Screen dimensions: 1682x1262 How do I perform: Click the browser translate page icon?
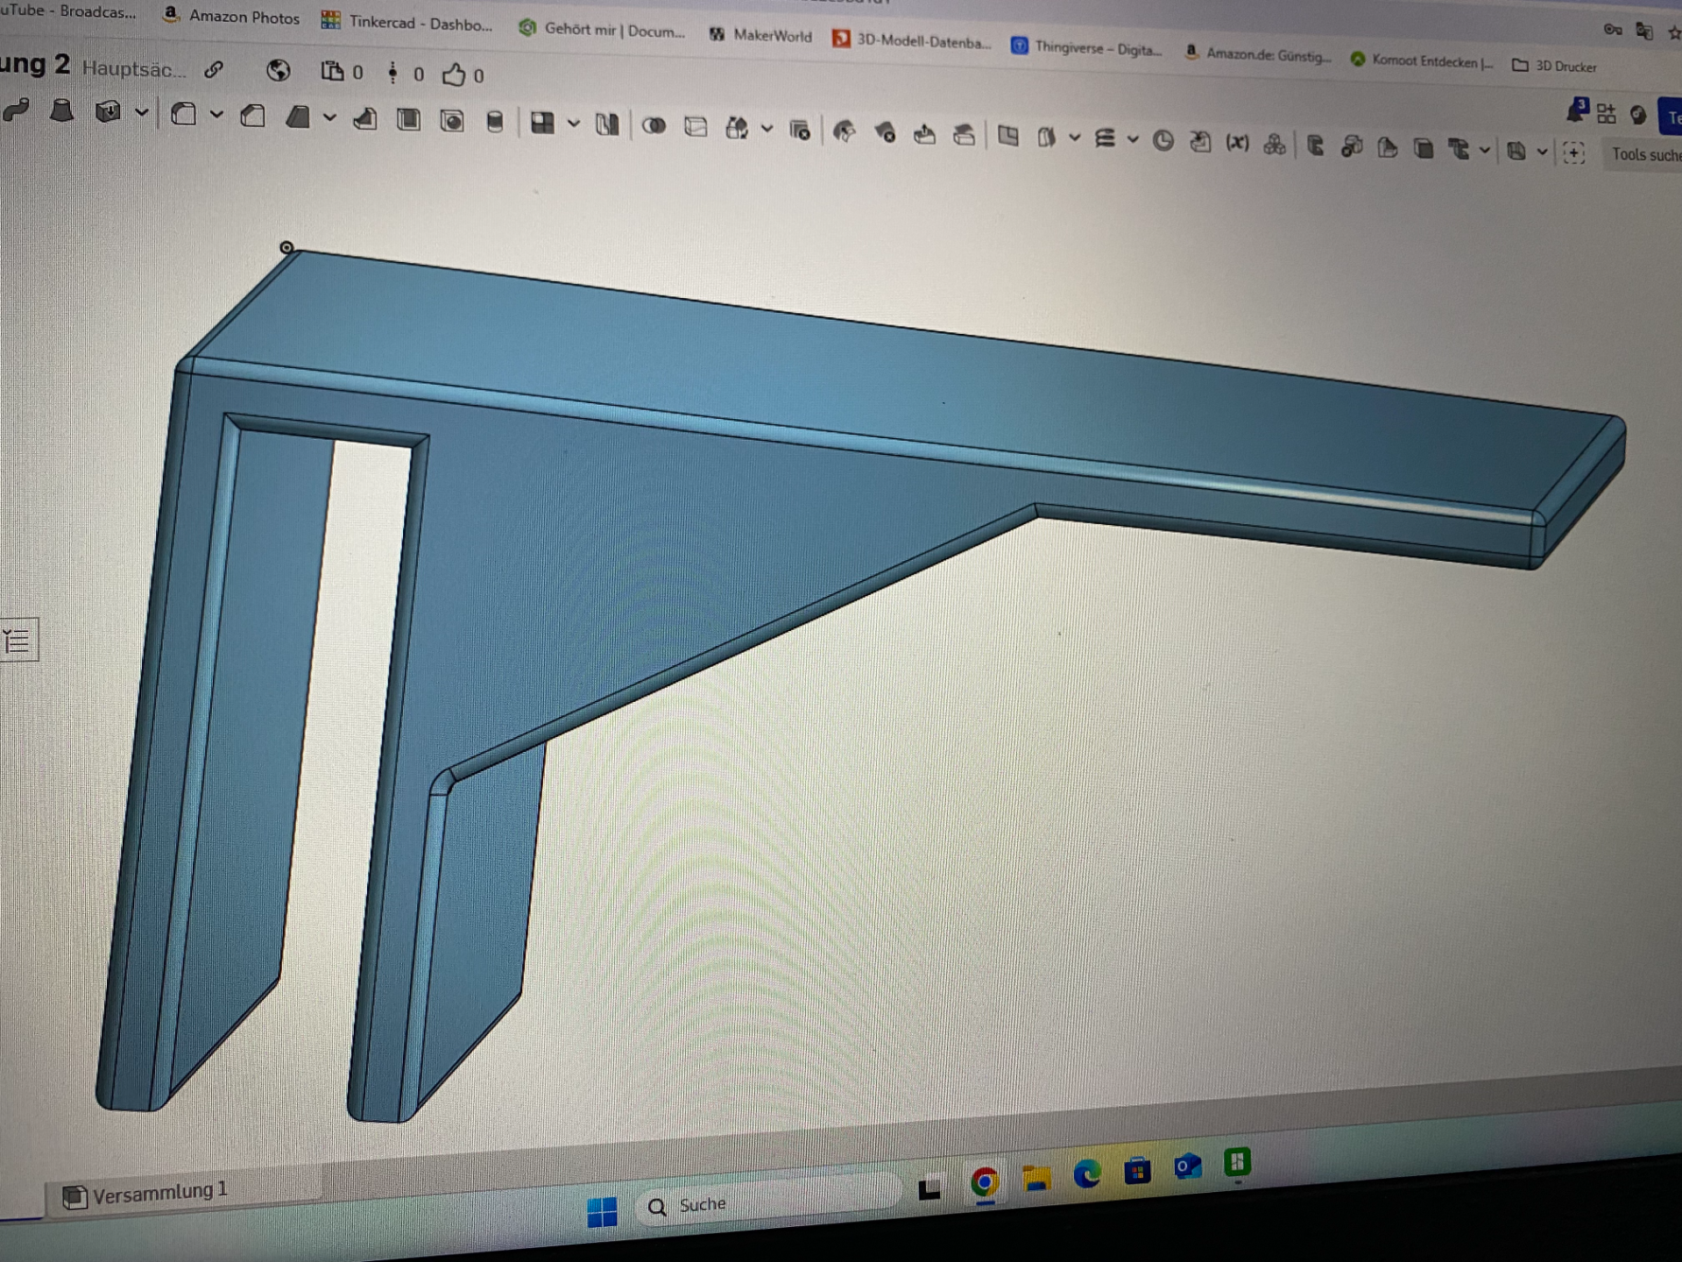pos(1644,32)
